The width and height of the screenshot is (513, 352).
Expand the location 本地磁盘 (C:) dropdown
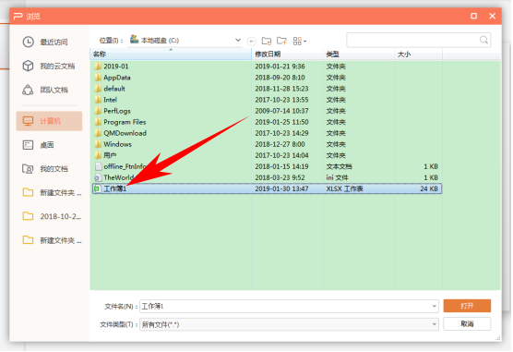(x=238, y=41)
